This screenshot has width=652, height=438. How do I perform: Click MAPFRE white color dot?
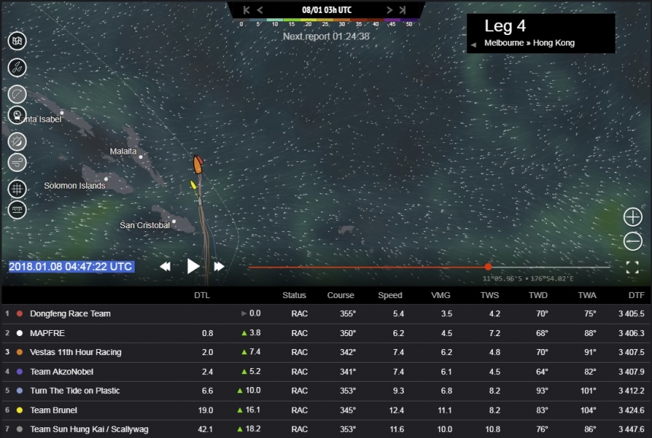tap(20, 333)
